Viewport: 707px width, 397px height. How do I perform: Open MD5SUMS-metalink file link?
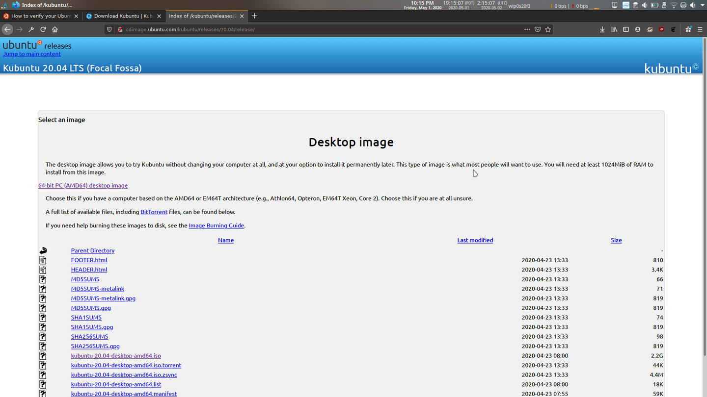pyautogui.click(x=98, y=289)
